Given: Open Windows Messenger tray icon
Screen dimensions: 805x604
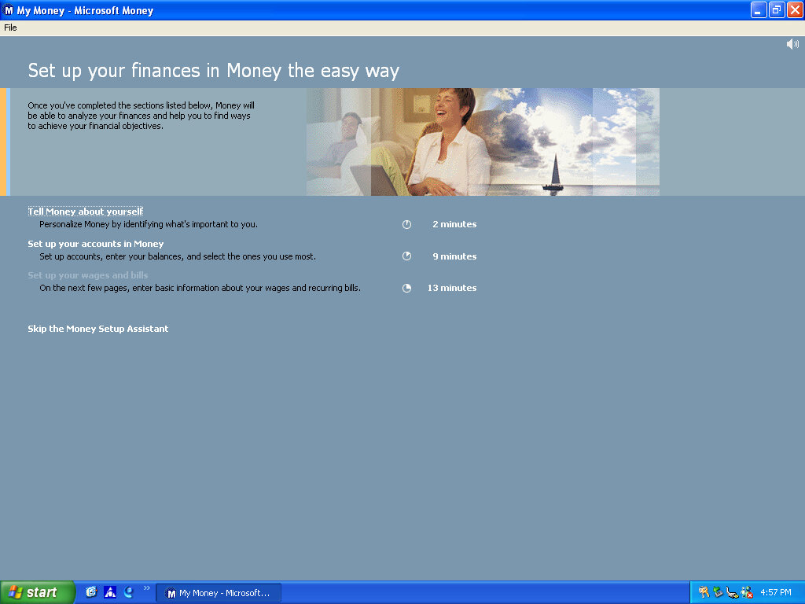Looking at the screenshot, I should click(x=746, y=592).
